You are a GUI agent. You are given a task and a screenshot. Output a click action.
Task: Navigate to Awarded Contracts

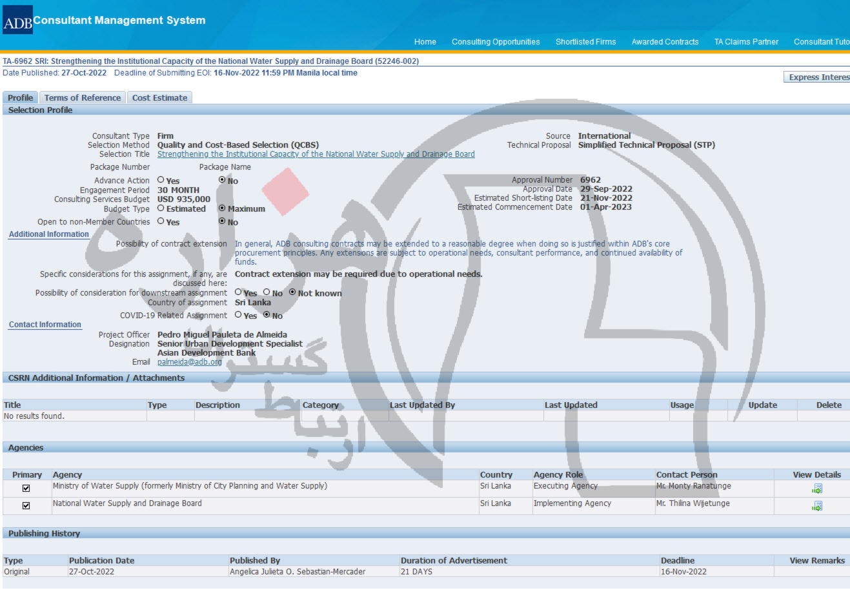[x=665, y=42]
